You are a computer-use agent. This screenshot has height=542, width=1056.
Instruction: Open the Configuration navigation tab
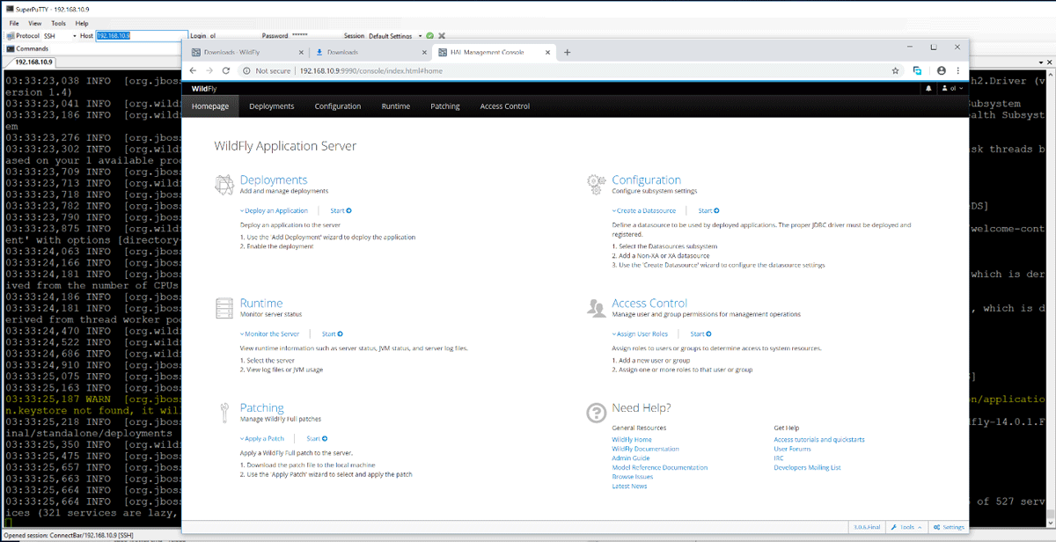click(x=338, y=106)
